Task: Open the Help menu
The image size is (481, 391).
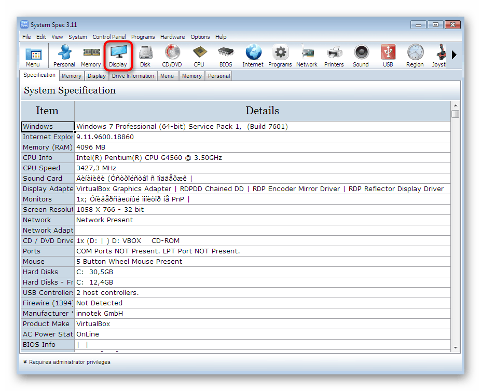Action: coord(221,37)
